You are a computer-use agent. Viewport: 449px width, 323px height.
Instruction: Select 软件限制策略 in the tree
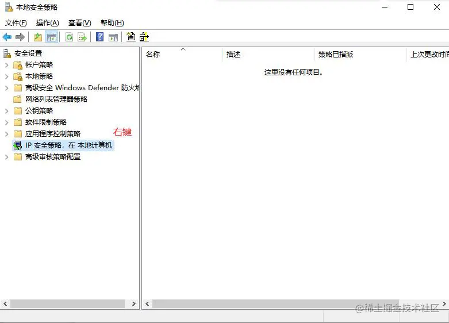coord(46,122)
